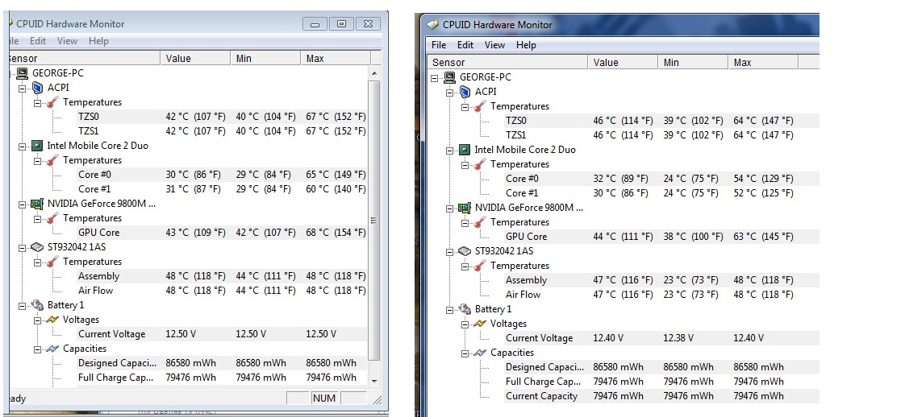Collapse ACPI Temperatures node in right window
The image size is (905, 417).
point(465,106)
